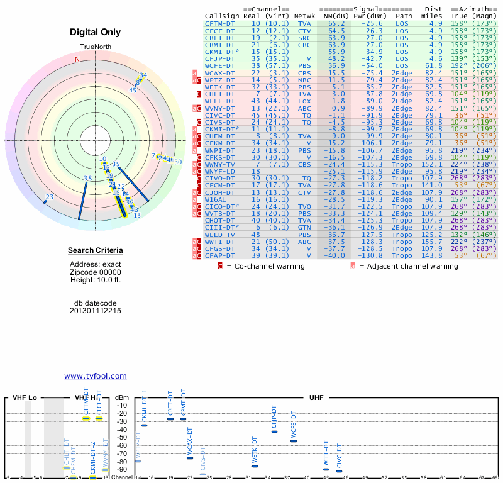The width and height of the screenshot is (503, 483).
Task: Click the co-channel warning legend icon
Action: click(220, 266)
